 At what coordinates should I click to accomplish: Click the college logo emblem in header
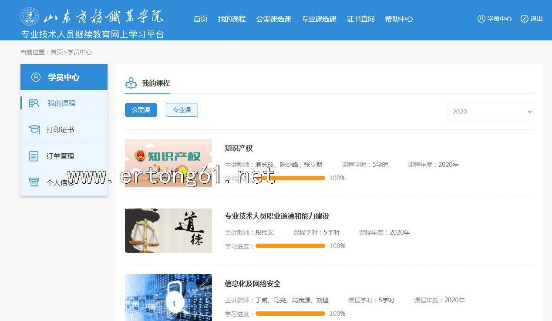click(x=30, y=17)
